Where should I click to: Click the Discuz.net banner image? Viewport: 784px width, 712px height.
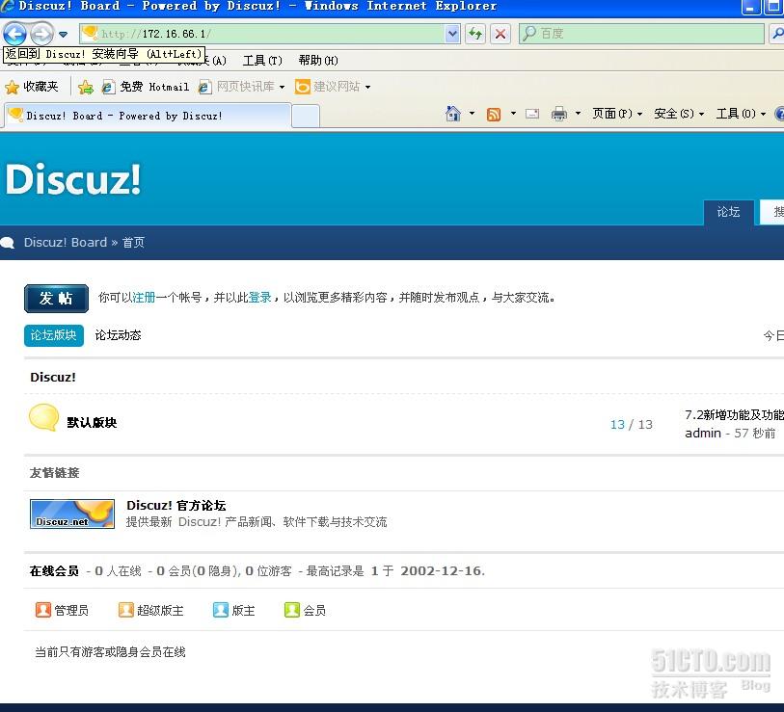click(72, 514)
